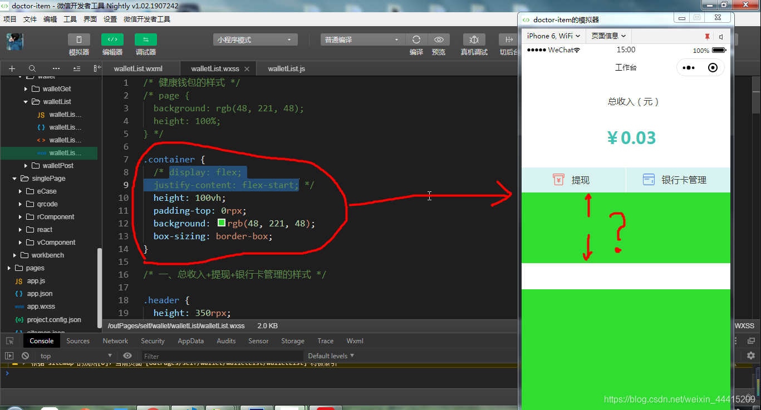Screen dimensions: 761x410
Task: Switch to the Sources devtools tab
Action: (x=78, y=341)
